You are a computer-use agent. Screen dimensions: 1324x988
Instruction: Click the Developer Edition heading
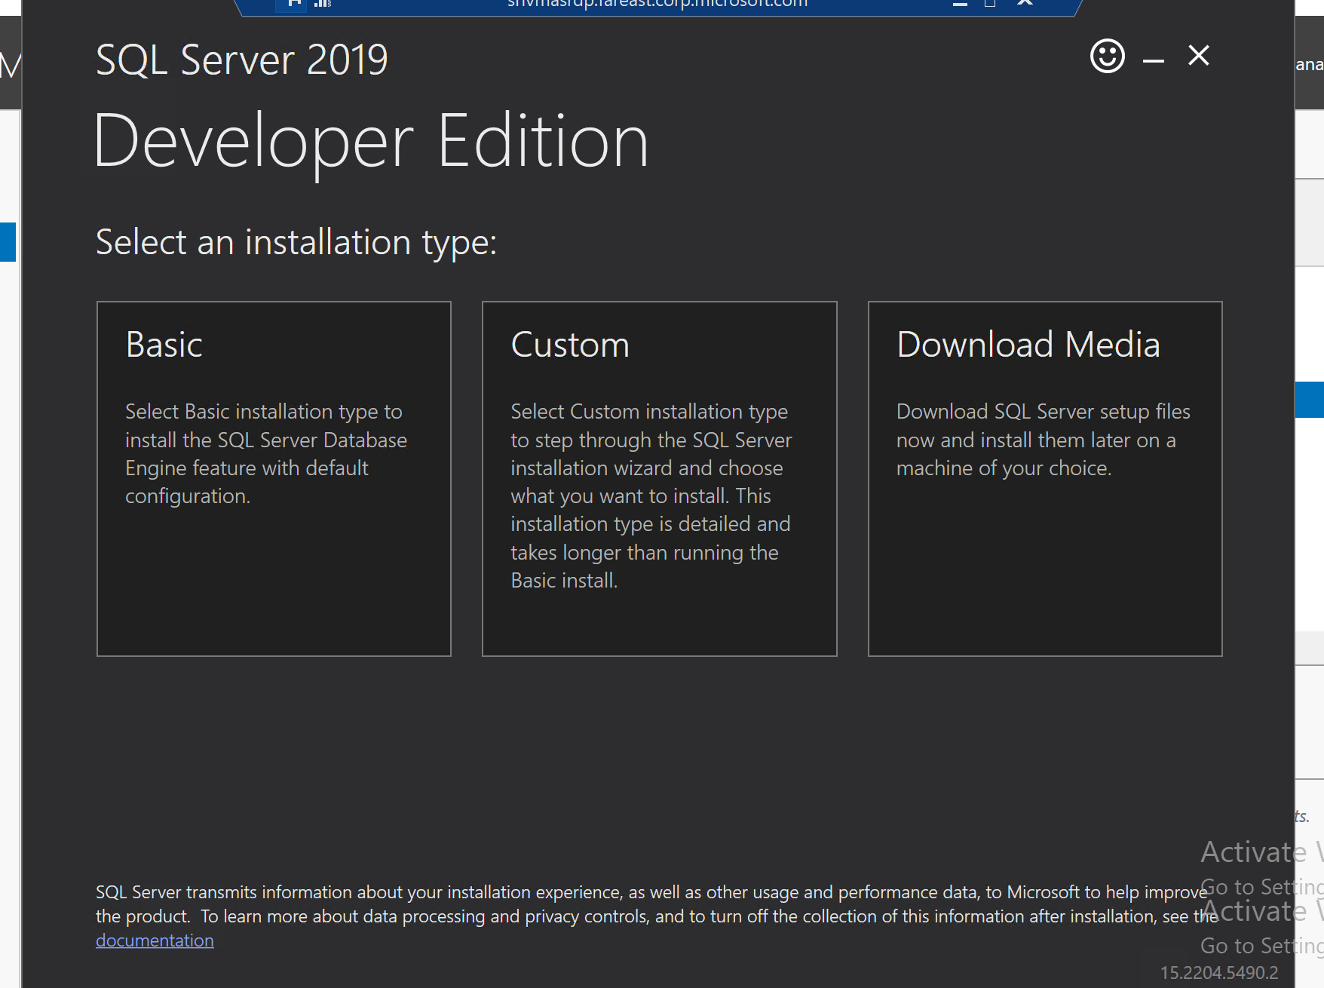[371, 141]
